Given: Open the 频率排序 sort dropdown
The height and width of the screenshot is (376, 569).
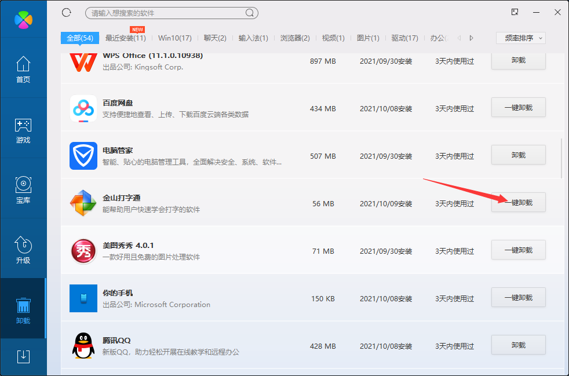Looking at the screenshot, I should [x=521, y=38].
